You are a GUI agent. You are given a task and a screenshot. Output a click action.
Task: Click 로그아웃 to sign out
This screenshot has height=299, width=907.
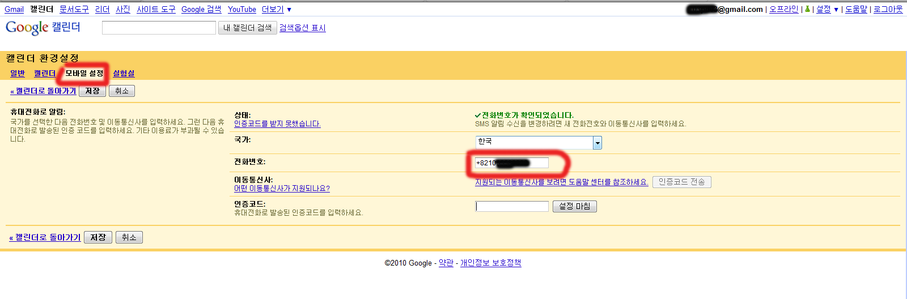[888, 9]
